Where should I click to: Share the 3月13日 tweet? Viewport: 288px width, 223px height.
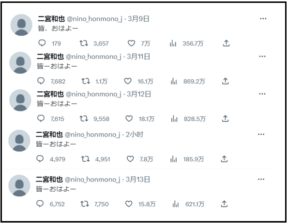click(224, 204)
